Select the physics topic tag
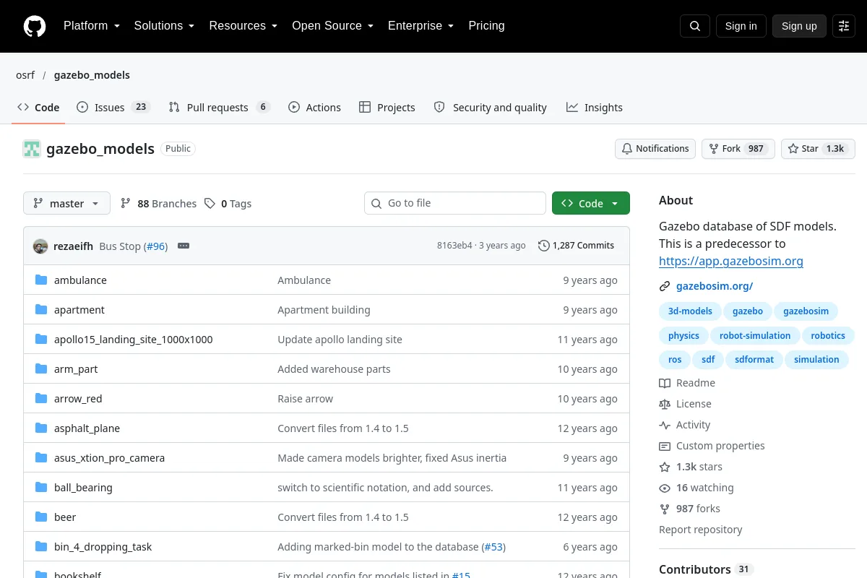867x578 pixels. pos(683,336)
